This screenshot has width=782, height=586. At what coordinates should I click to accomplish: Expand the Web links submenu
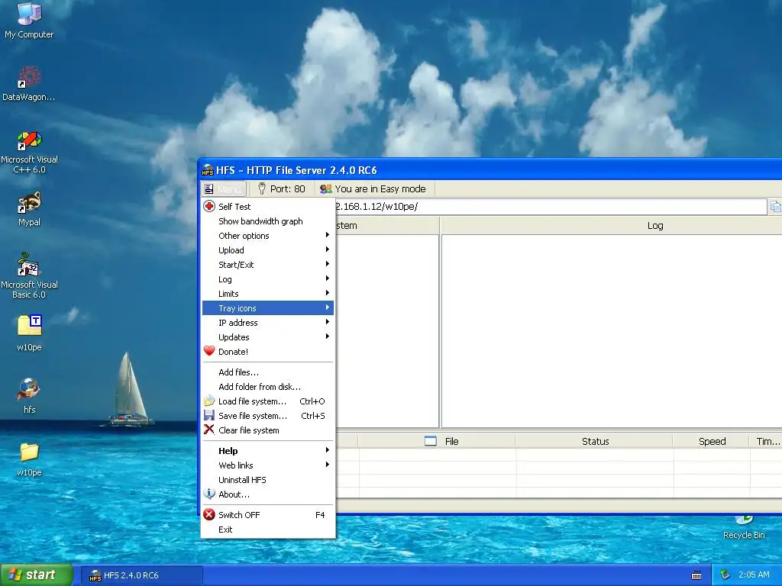click(268, 465)
